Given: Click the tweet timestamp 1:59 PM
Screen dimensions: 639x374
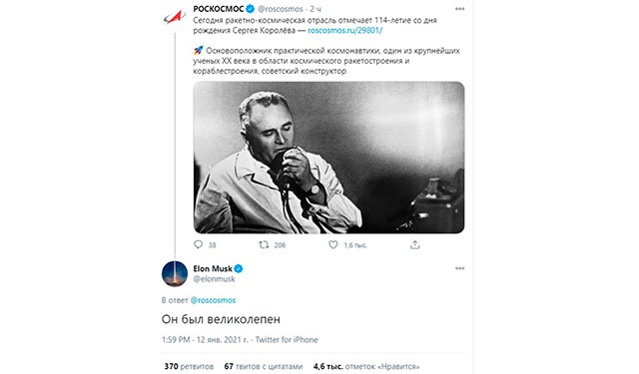Looking at the screenshot, I should click(x=176, y=340).
